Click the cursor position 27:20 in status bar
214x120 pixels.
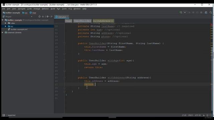pyautogui.click(x=184, y=115)
